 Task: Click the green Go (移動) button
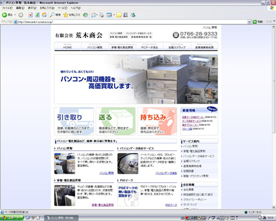pyautogui.click(x=258, y=21)
